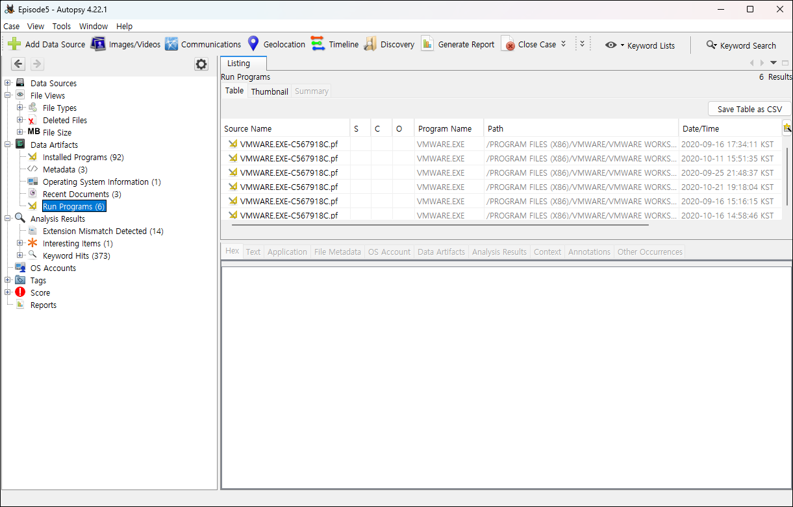
Task: Click the Interesting Items star icon
Action: coord(32,243)
